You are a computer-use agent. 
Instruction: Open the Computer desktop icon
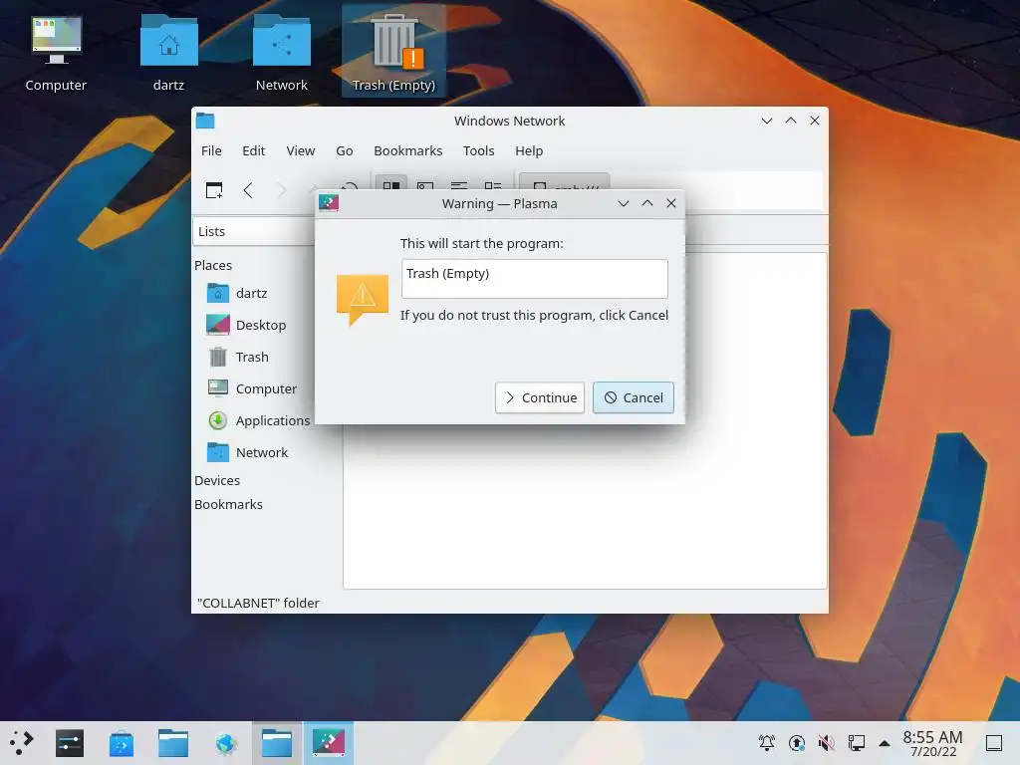click(x=56, y=54)
